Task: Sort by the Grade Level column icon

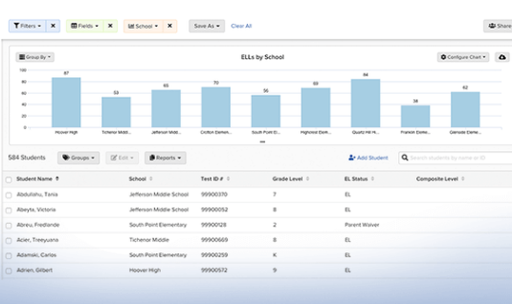Action: [308, 179]
